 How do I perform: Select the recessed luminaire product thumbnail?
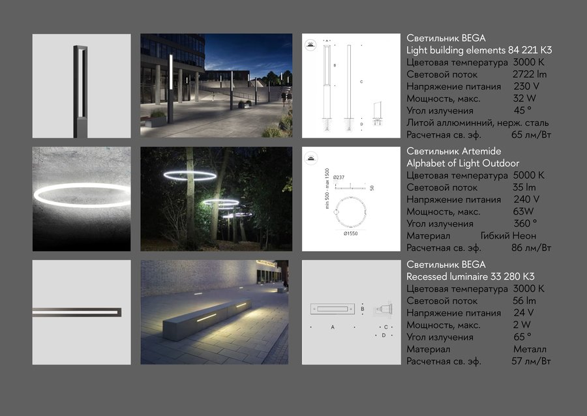pyautogui.click(x=82, y=312)
